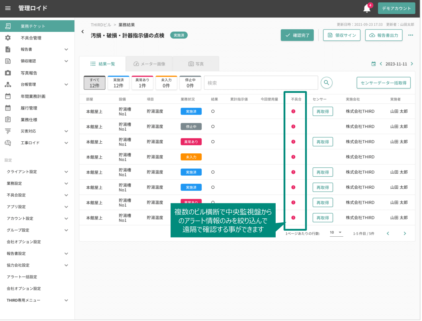Image resolution: width=422 pixels, height=321 pixels.
Task: Expand THIRD専用メニュー section
Action: (x=66, y=300)
